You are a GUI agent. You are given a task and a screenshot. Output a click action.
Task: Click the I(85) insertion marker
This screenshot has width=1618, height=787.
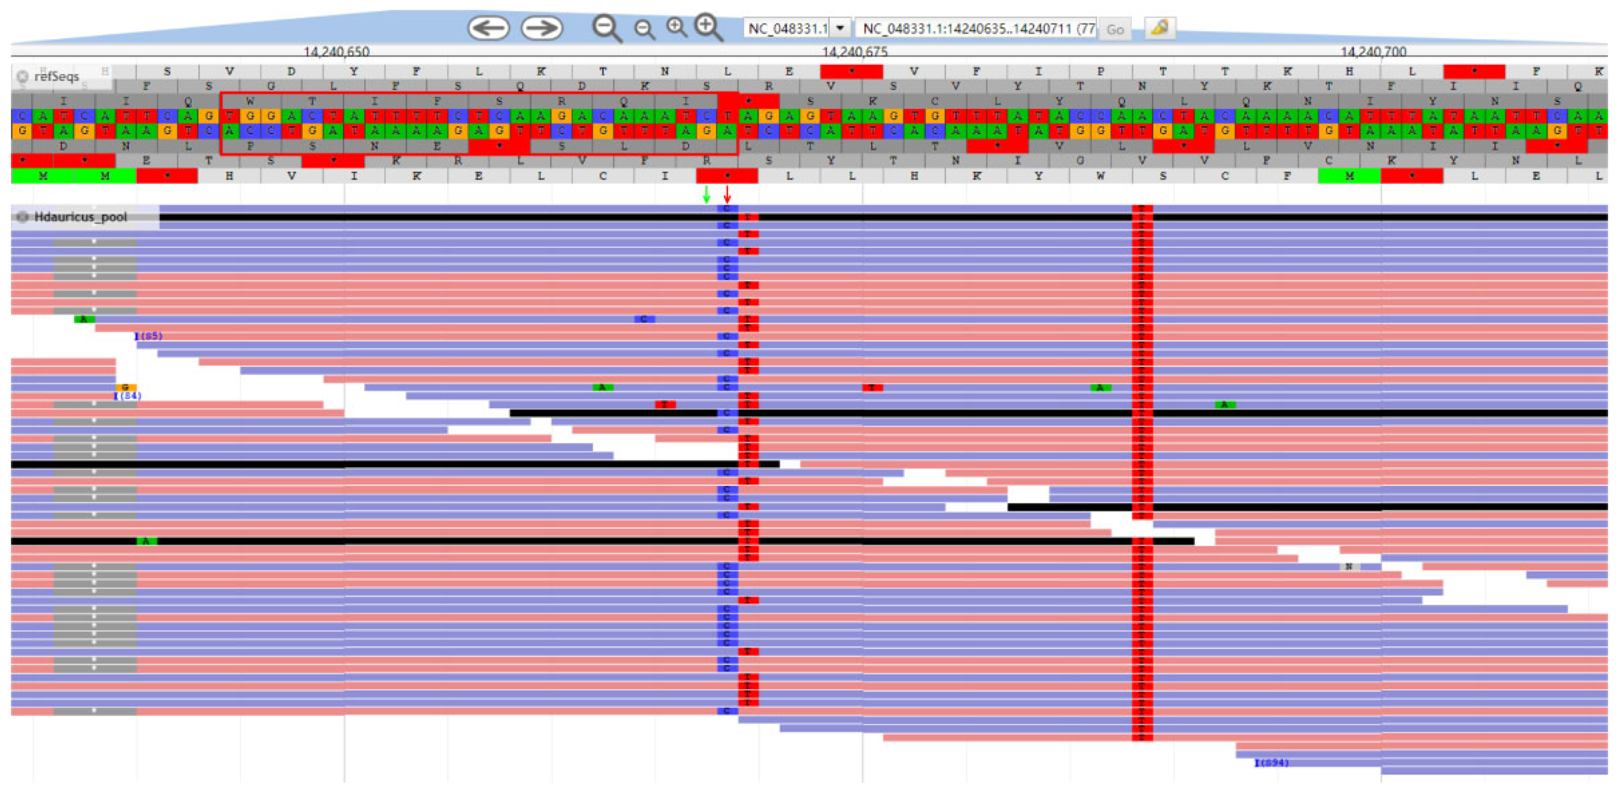click(148, 336)
